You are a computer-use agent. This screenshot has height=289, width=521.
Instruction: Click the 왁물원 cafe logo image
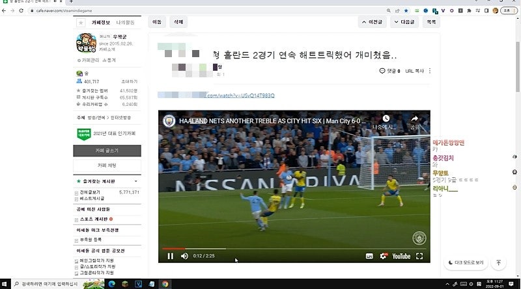87,43
